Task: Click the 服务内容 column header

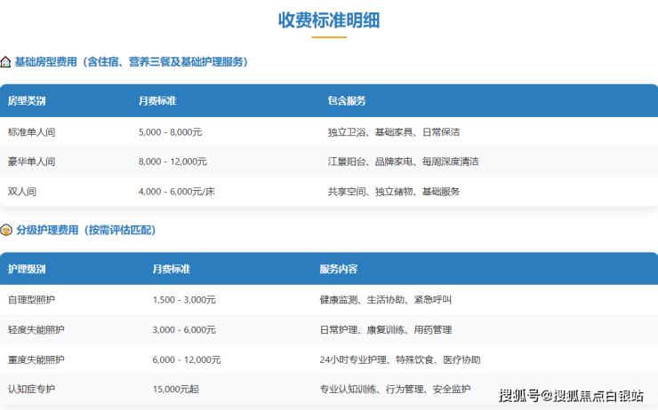Action: 339,269
